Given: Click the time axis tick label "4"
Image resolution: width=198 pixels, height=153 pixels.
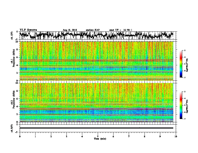Looking at the screenshot, I should pyautogui.click(x=82, y=136).
